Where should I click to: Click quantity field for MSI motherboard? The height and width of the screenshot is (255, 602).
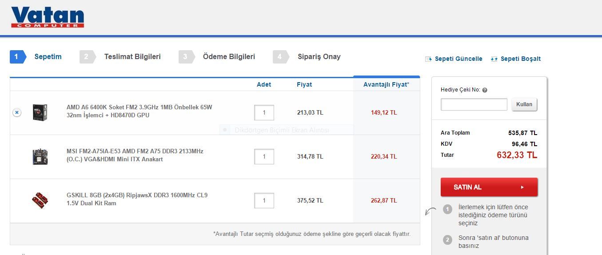264,156
